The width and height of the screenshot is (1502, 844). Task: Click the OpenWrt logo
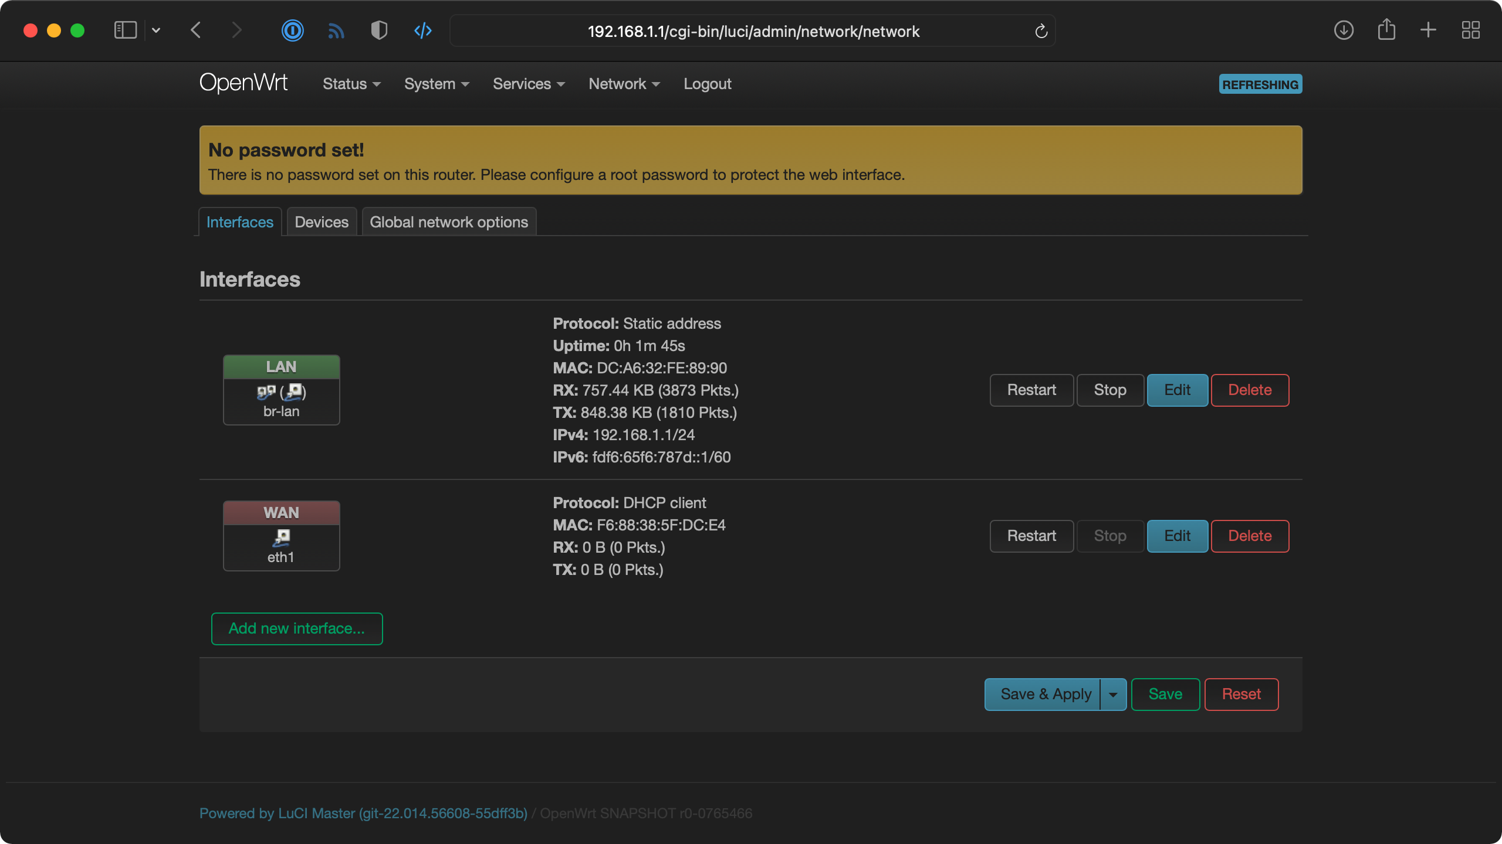[243, 83]
